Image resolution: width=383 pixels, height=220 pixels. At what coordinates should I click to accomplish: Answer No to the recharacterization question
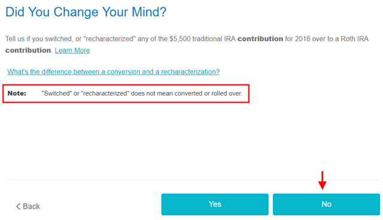click(326, 204)
